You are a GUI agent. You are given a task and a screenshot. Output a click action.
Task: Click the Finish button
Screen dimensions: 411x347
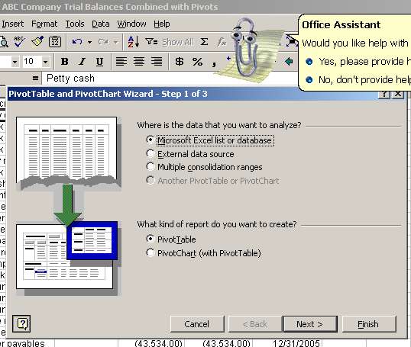click(x=369, y=324)
